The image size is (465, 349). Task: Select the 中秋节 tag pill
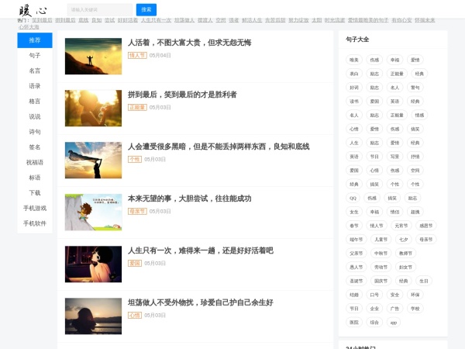(x=381, y=253)
